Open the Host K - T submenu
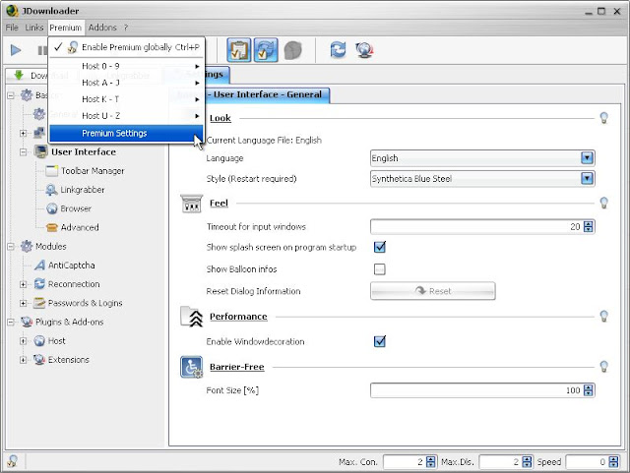 coord(127,98)
